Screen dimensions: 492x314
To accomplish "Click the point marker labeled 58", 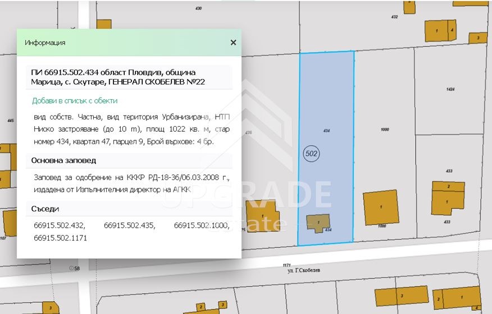I will pyautogui.click(x=71, y=269).
